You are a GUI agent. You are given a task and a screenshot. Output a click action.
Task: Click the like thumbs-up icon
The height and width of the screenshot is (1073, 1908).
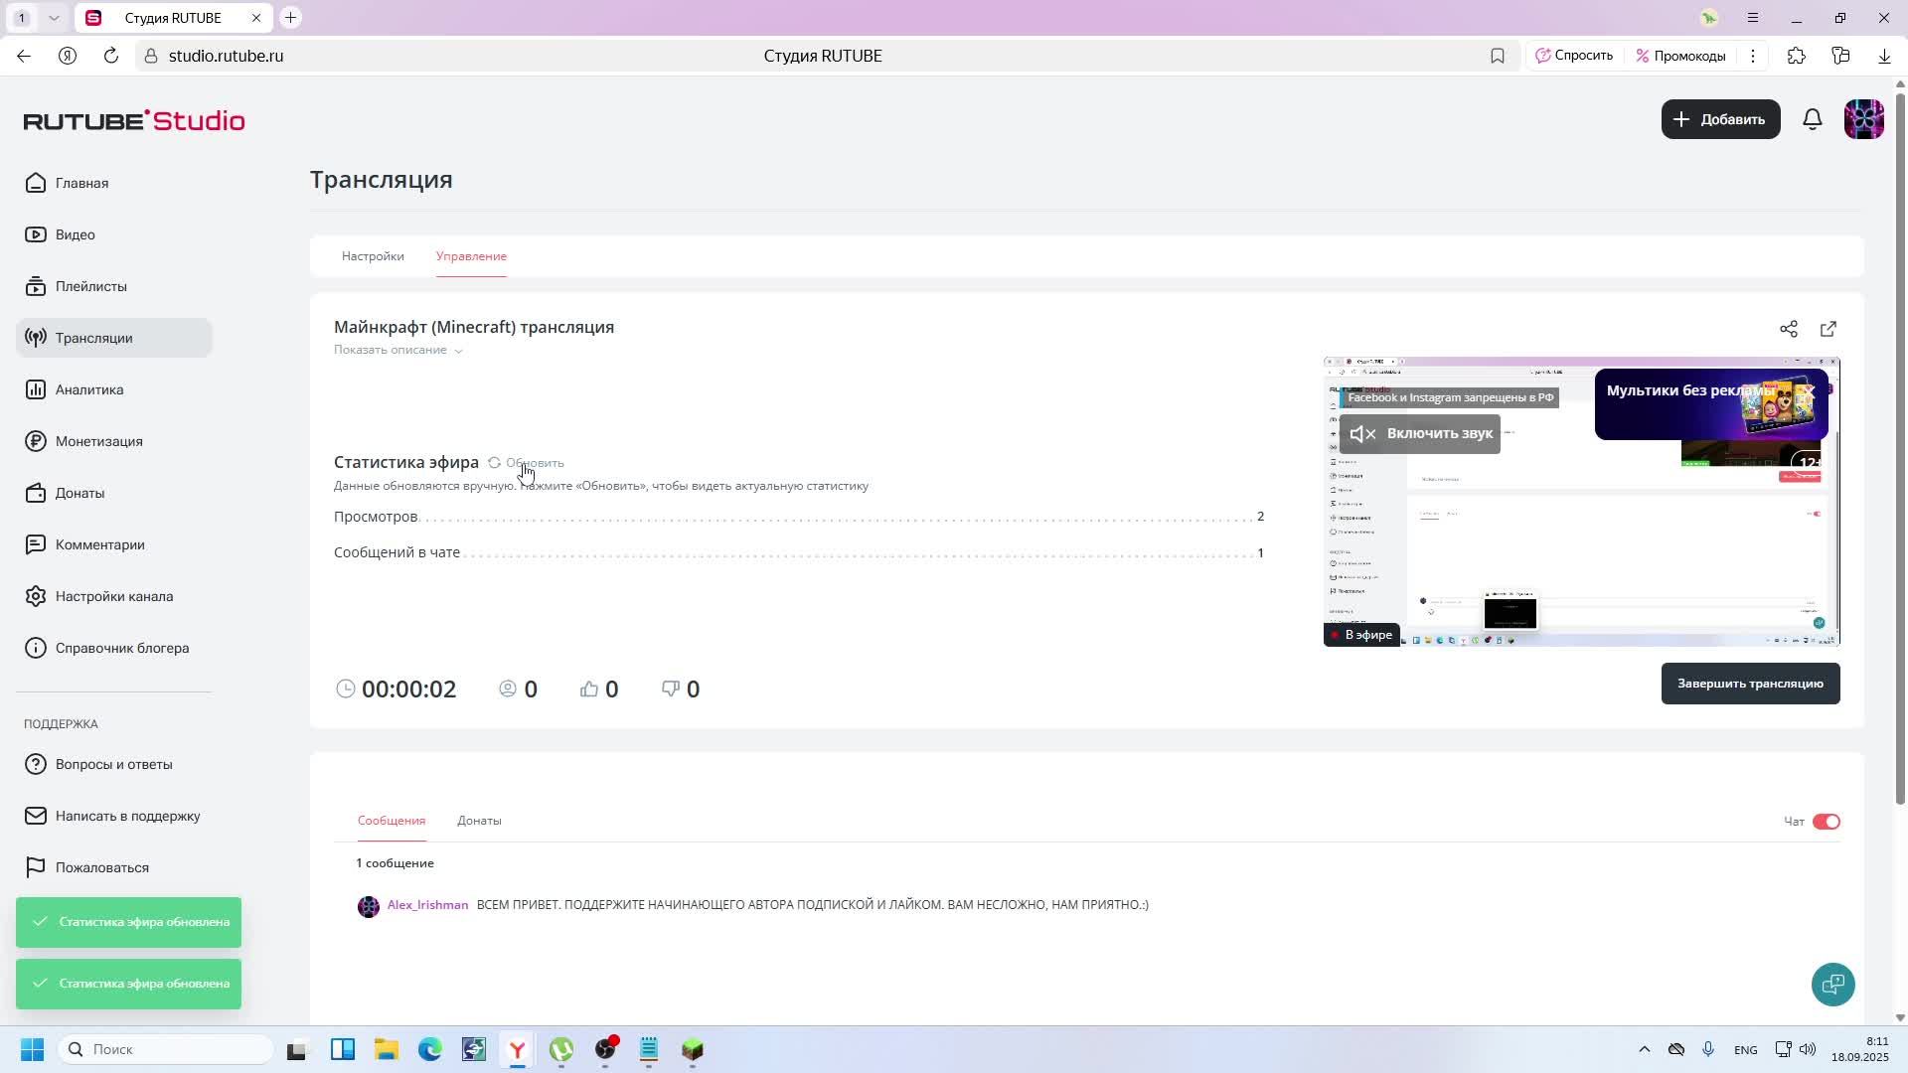coord(589,689)
